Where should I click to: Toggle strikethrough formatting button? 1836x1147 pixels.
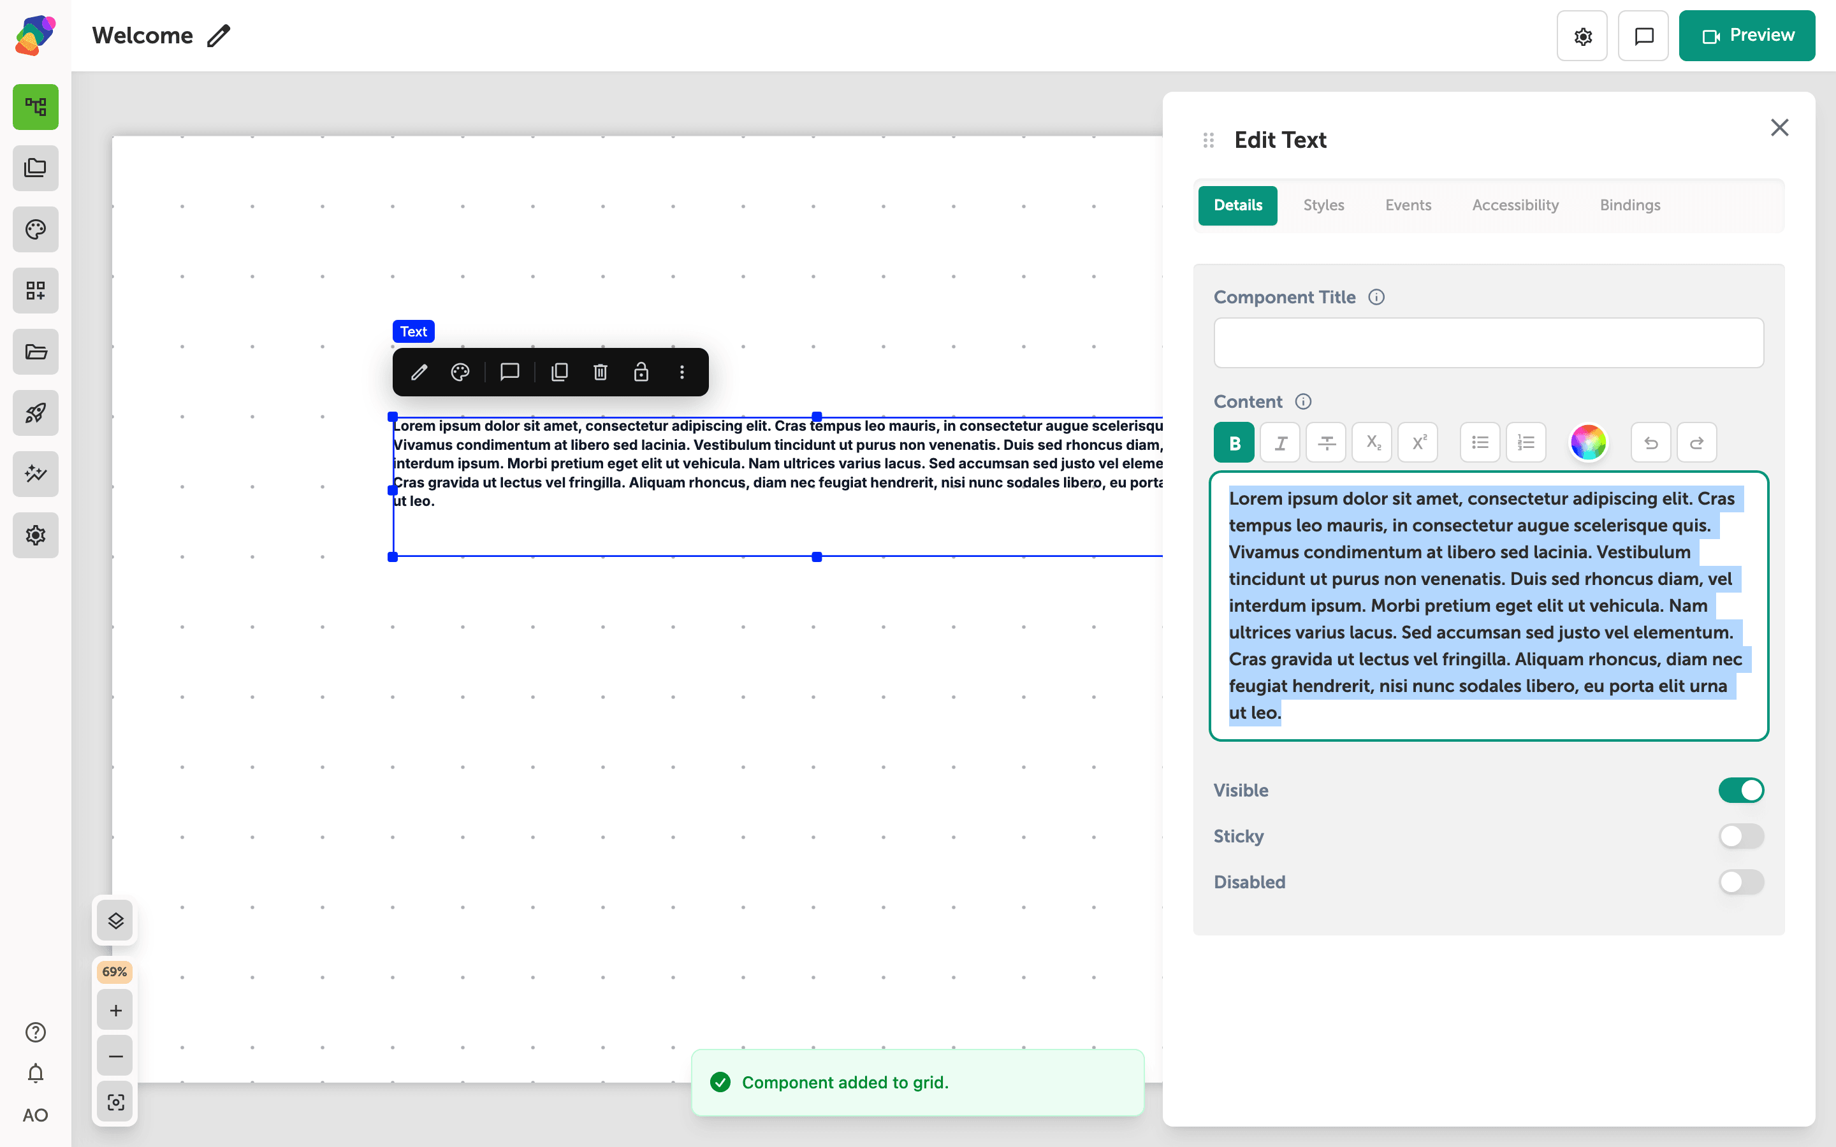click(1326, 442)
